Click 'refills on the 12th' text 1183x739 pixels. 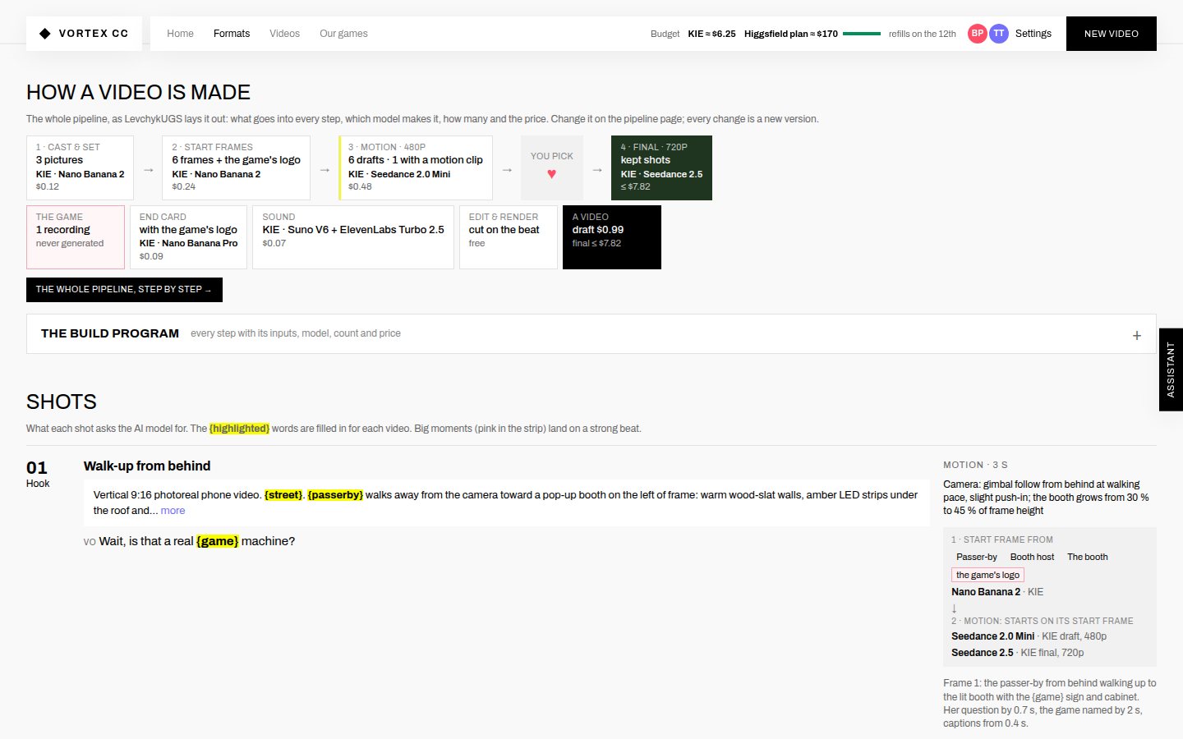click(922, 34)
